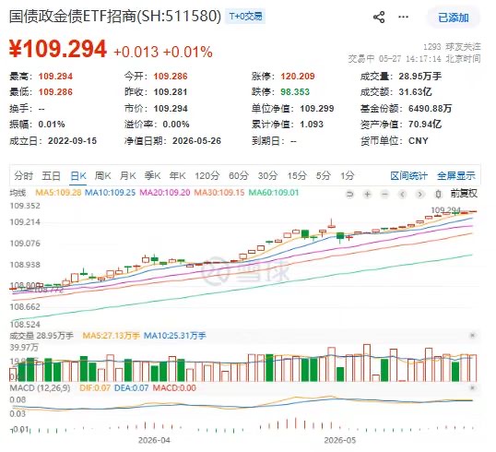Open the three-dot more options menu
The width and height of the screenshot is (496, 452).
click(x=403, y=18)
